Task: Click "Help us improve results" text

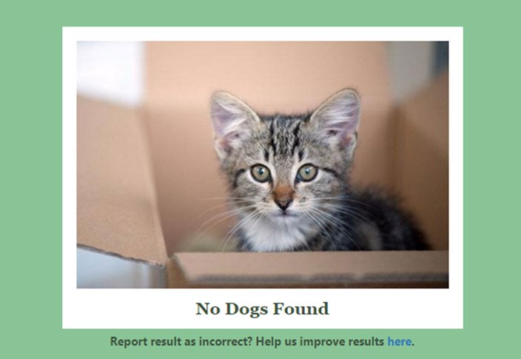Action: pyautogui.click(x=320, y=342)
